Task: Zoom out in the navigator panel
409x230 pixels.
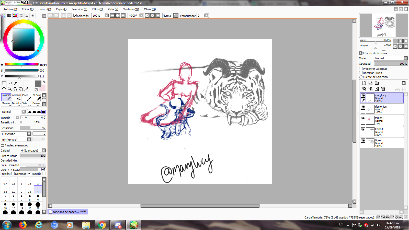Action: click(395, 41)
